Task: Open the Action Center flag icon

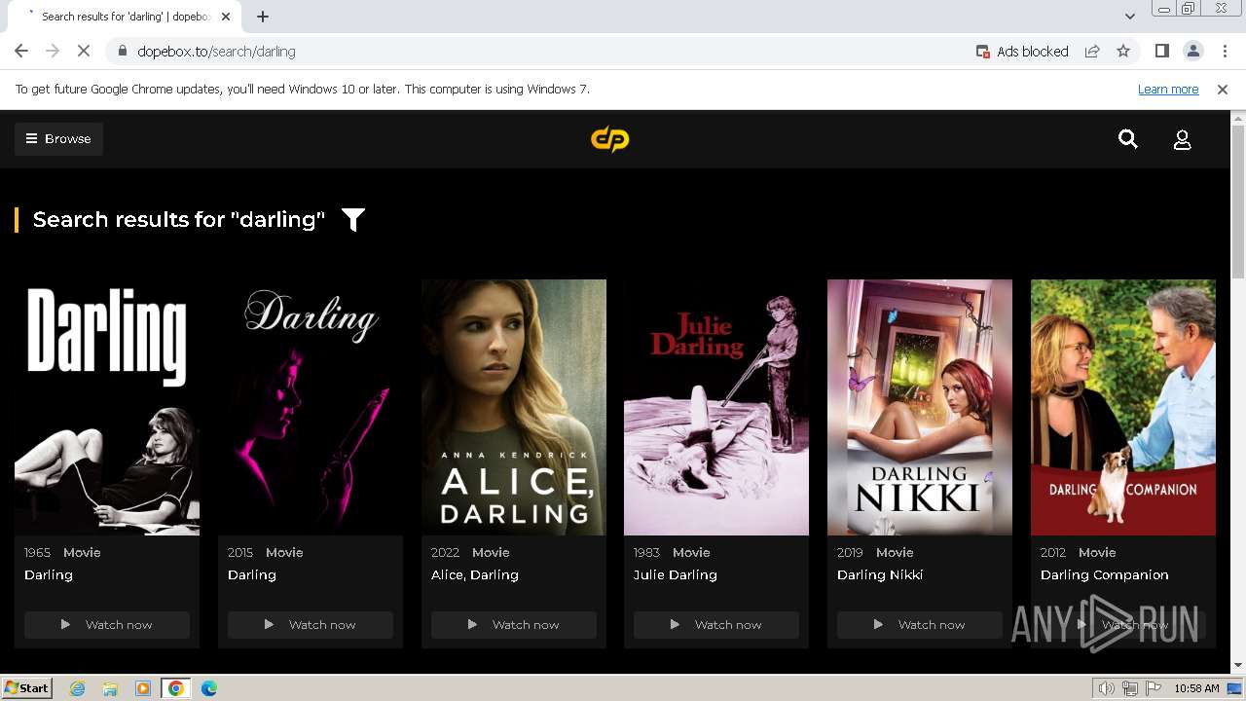Action: pos(1154,688)
